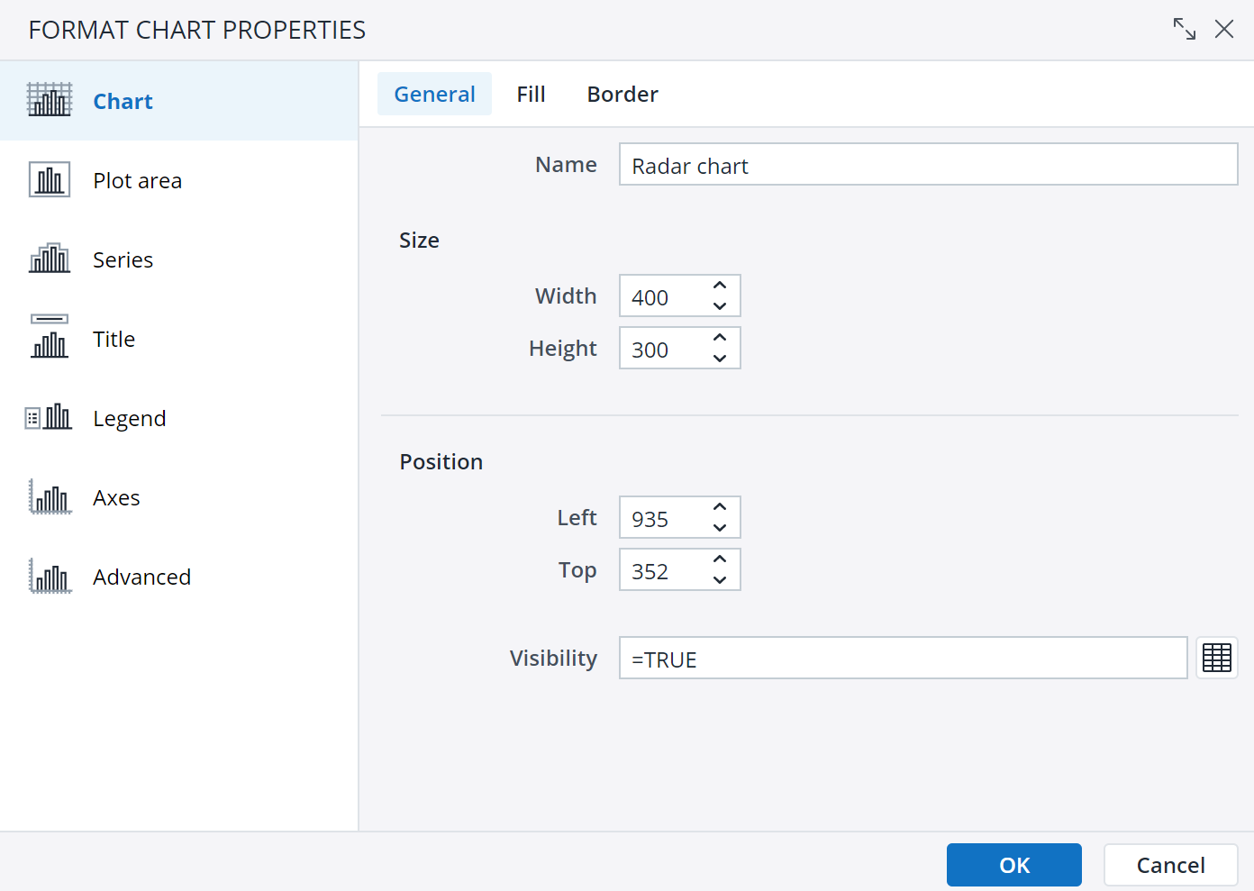Viewport: 1254px width, 891px height.
Task: Click the Name field showing Radar chart
Action: (928, 164)
